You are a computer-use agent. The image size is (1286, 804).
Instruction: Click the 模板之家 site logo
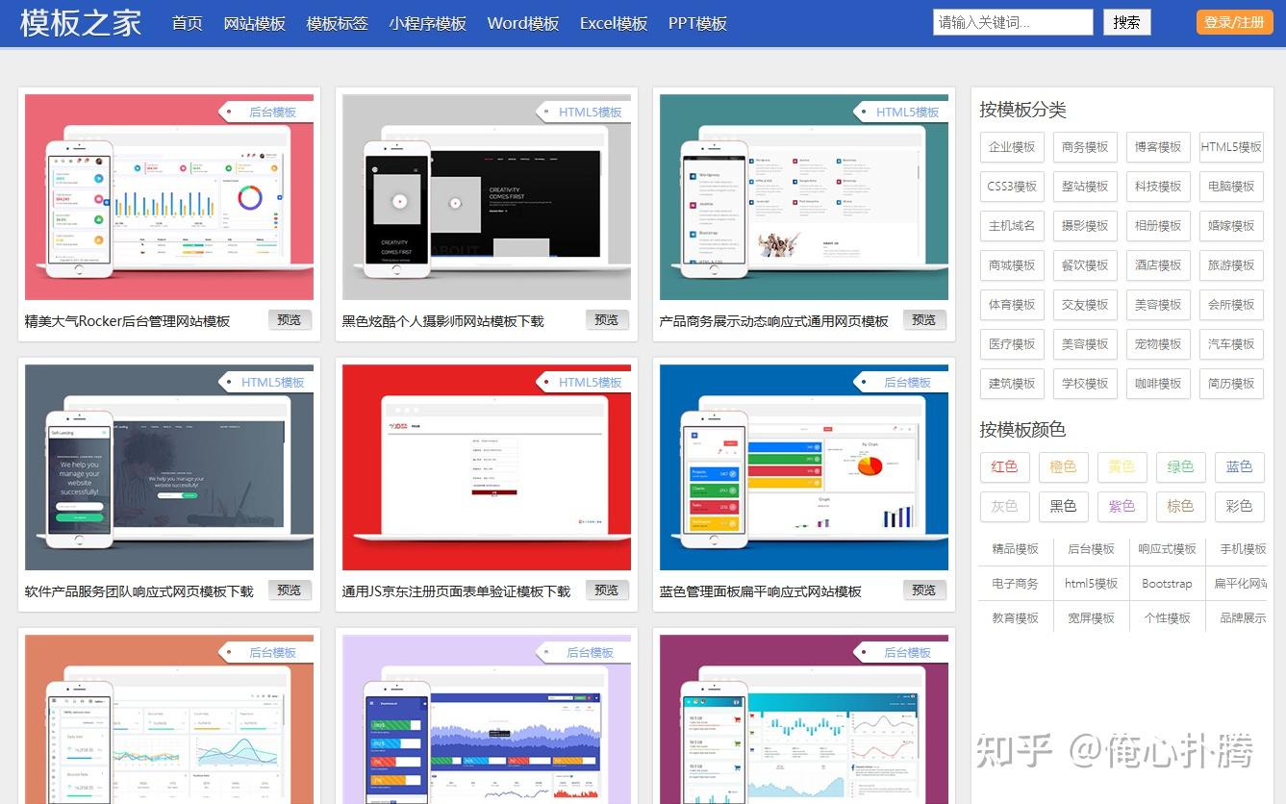pyautogui.click(x=81, y=22)
